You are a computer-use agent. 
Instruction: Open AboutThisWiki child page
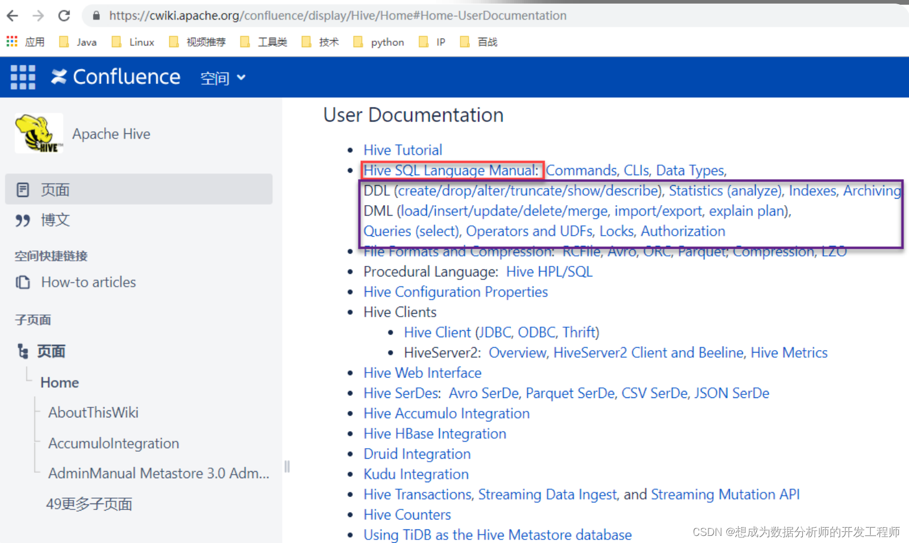coord(93,413)
